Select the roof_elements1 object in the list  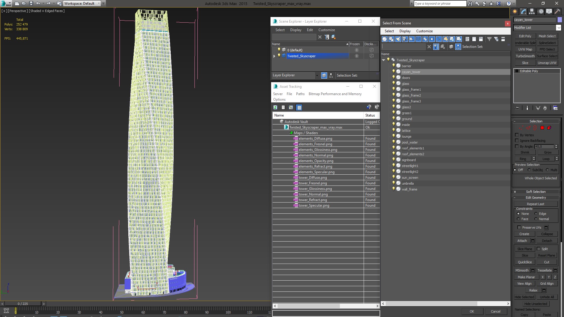(x=413, y=148)
